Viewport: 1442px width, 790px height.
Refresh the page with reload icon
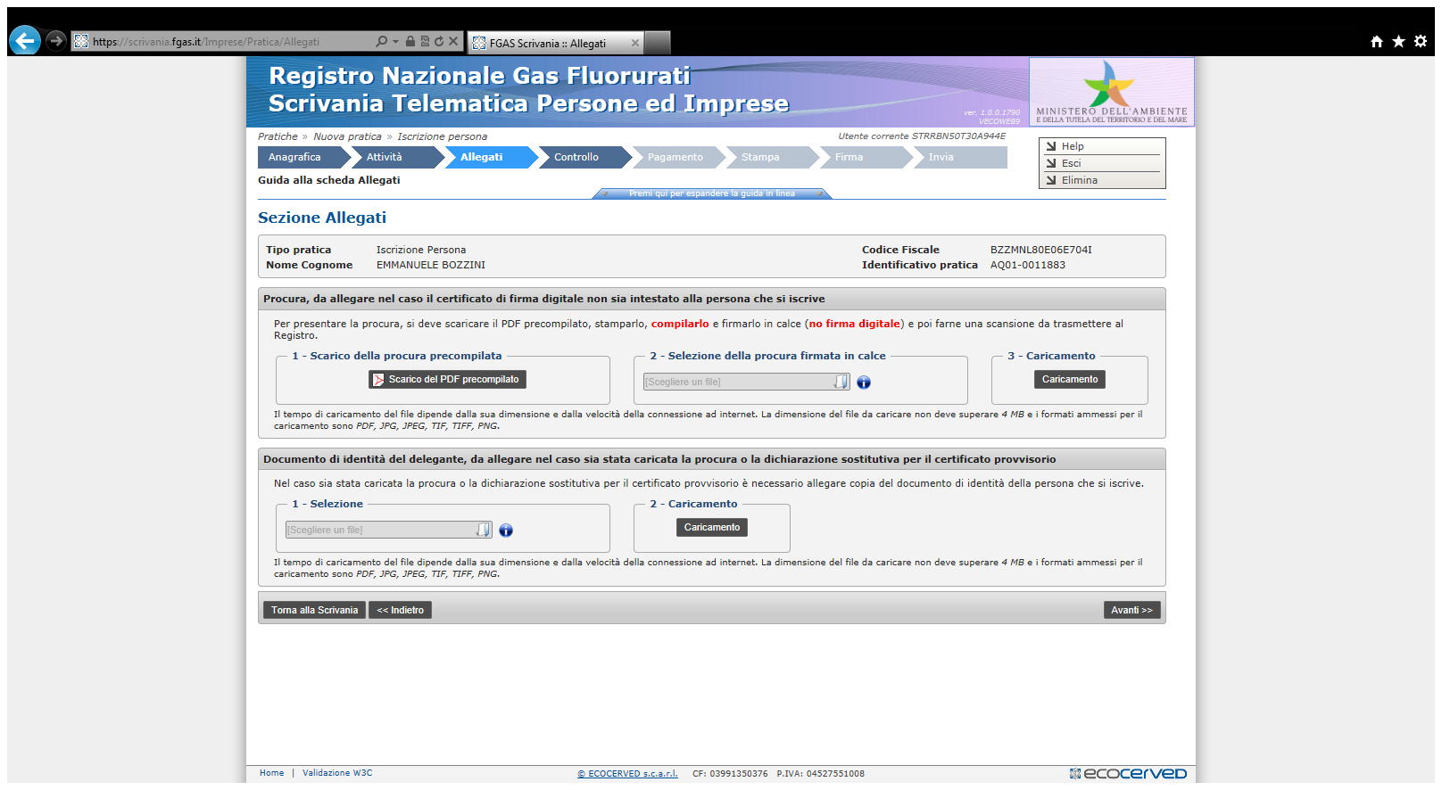[x=439, y=41]
